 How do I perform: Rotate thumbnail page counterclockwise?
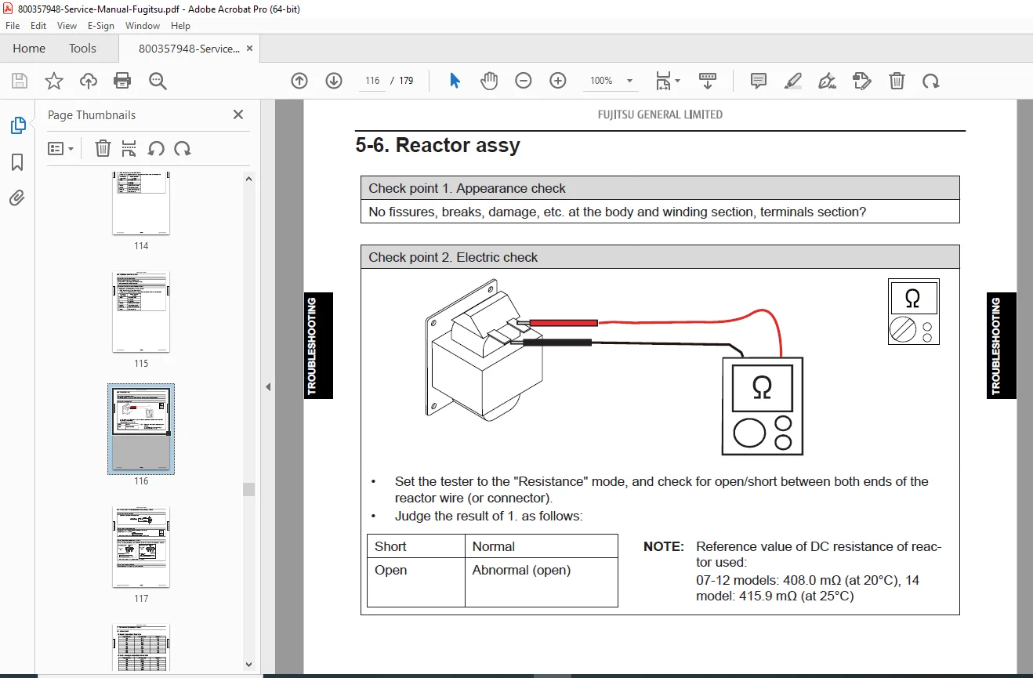[156, 148]
